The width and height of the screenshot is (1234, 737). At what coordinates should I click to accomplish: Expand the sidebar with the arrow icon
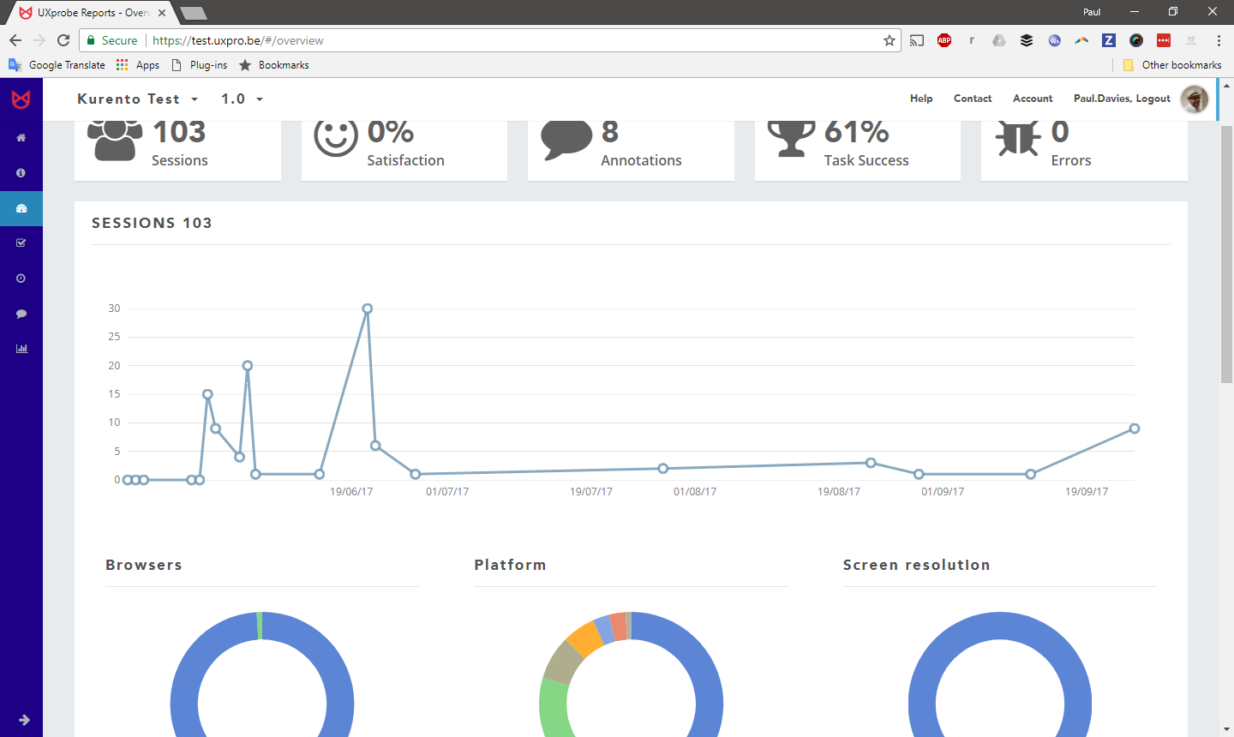[x=24, y=720]
